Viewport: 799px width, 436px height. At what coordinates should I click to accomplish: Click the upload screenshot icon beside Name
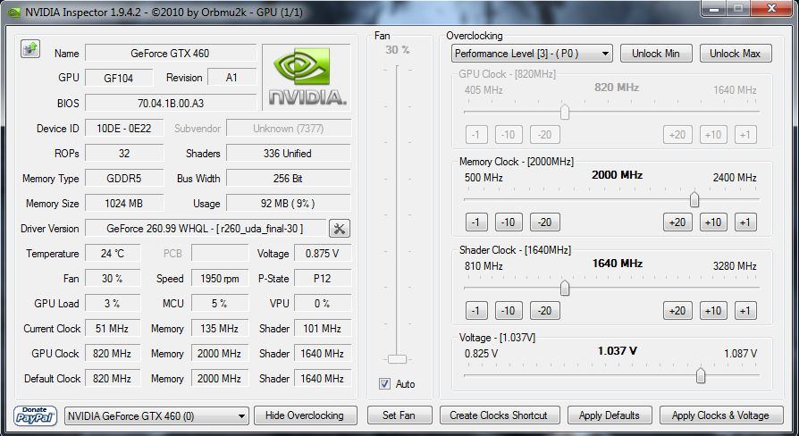[x=30, y=49]
